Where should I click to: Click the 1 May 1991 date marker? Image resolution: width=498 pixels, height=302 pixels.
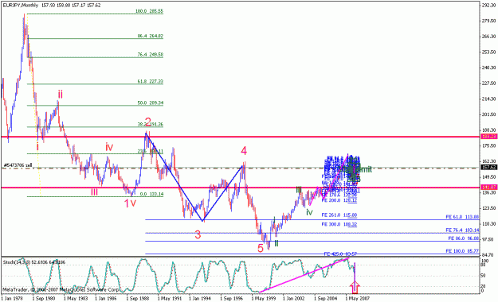pos(169,299)
